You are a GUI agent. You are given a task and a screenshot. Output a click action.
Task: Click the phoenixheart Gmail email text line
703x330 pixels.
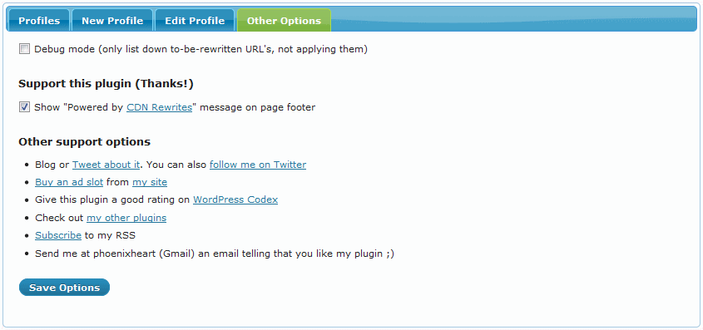tap(215, 254)
